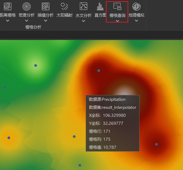The height and width of the screenshot is (170, 183).
Task: Launch the 太阳辐射 solar radiation tool
Action: point(65,6)
